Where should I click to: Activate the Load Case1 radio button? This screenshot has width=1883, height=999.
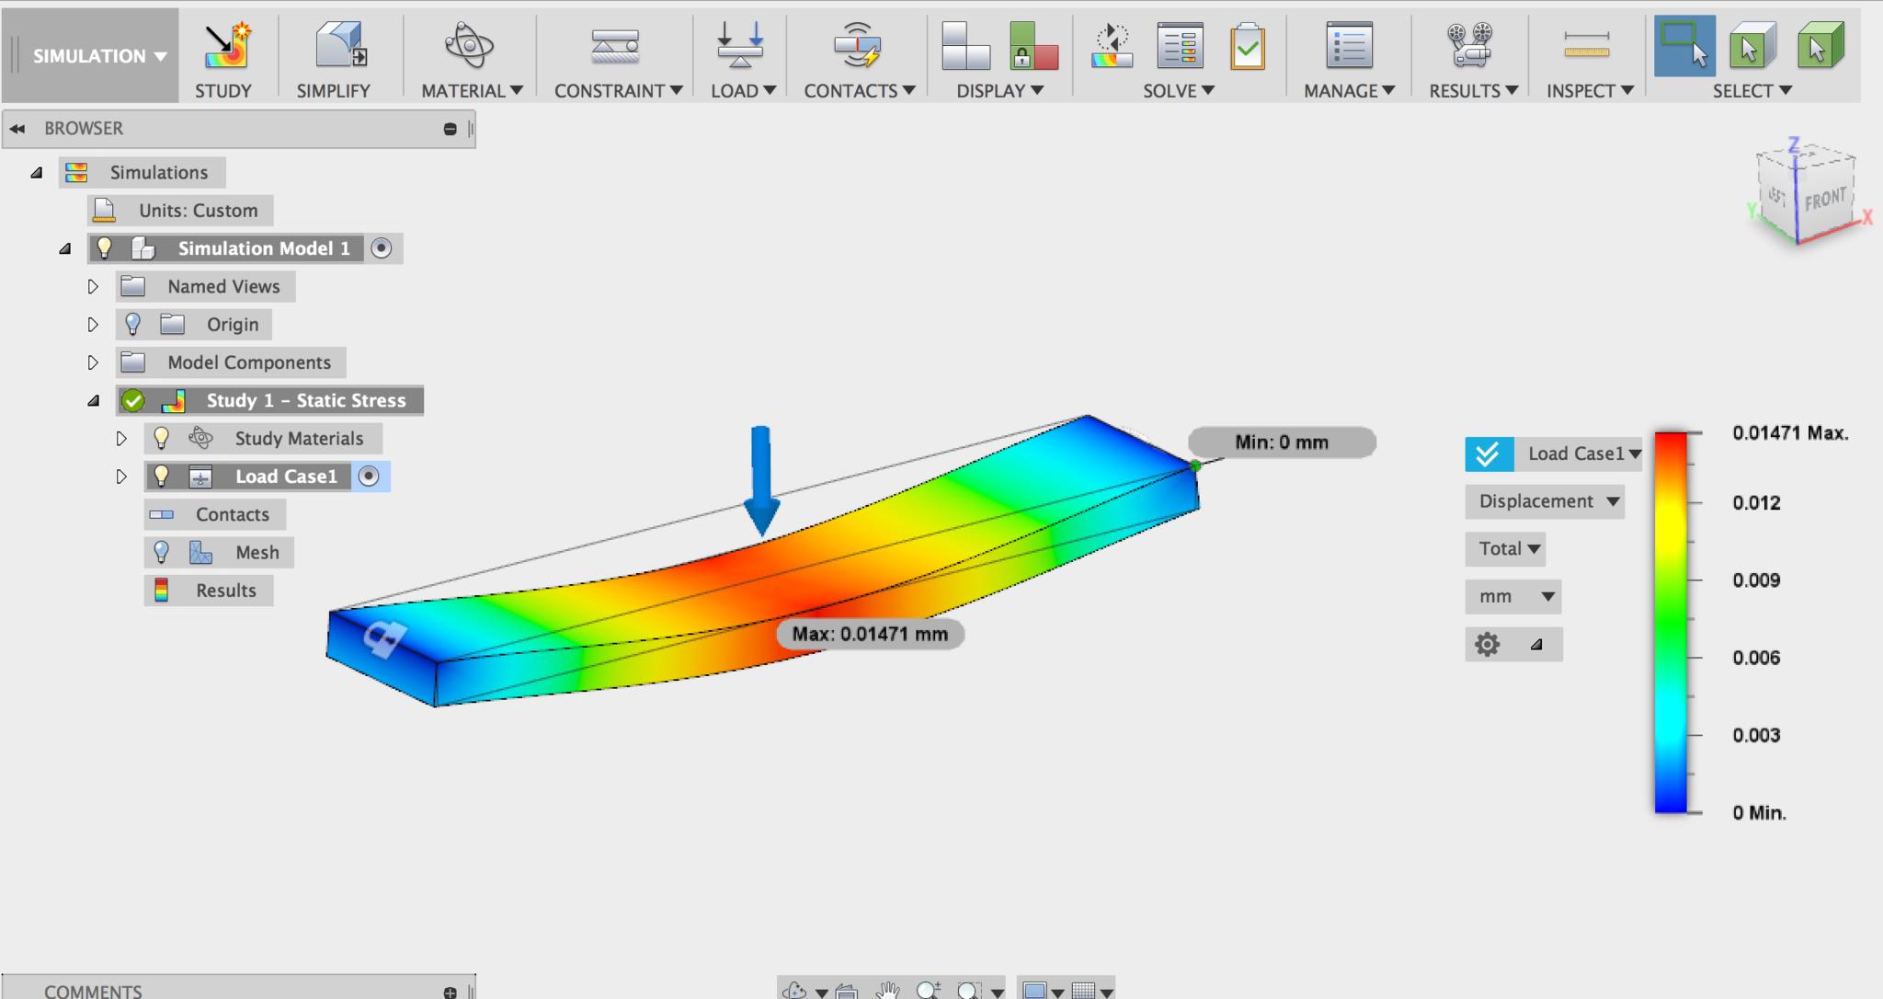point(368,477)
